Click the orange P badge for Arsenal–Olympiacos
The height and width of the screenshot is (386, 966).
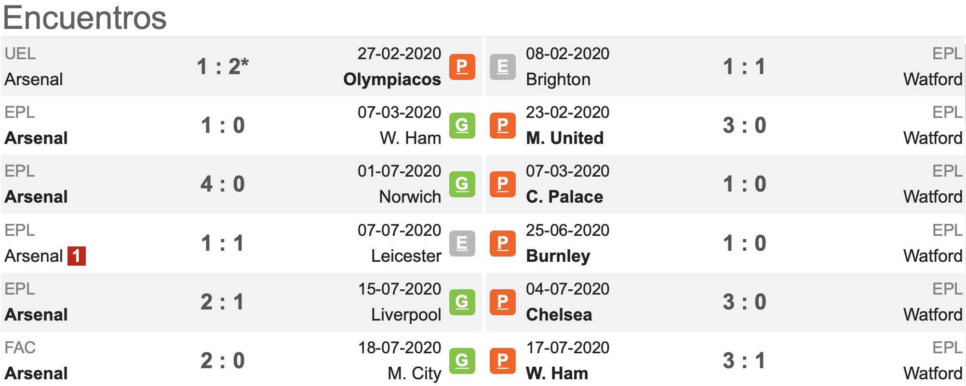[x=462, y=66]
